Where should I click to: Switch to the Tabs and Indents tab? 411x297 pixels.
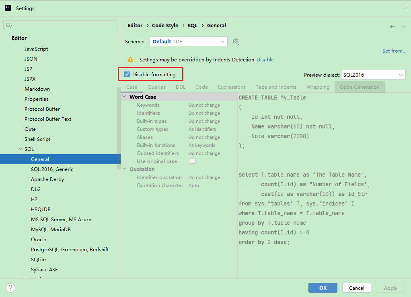pyautogui.click(x=276, y=87)
